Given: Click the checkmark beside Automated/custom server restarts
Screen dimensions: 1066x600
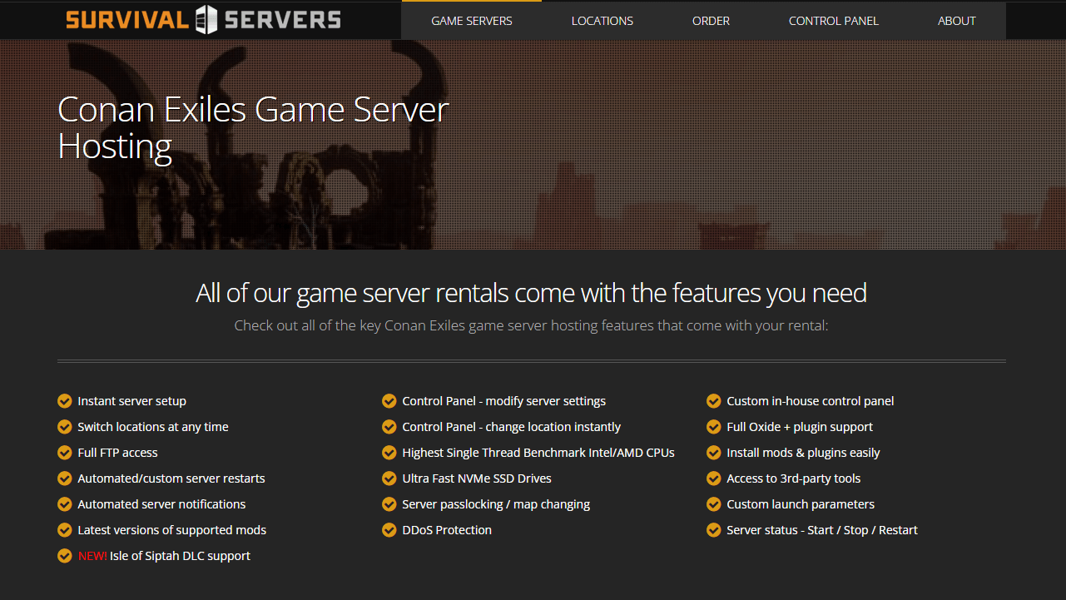Looking at the screenshot, I should point(65,479).
